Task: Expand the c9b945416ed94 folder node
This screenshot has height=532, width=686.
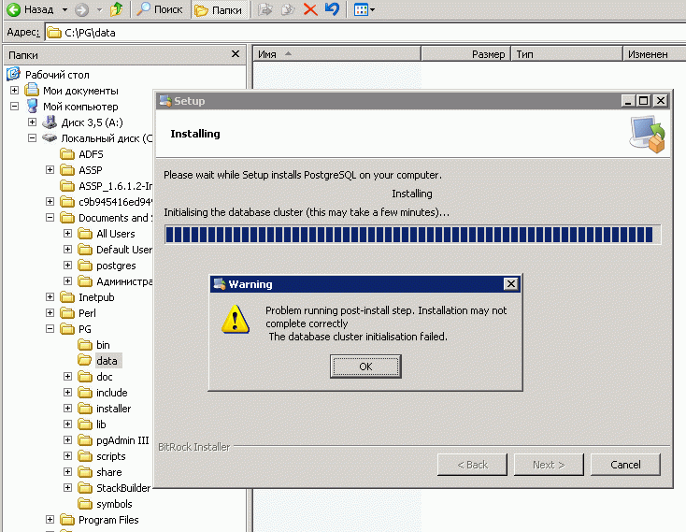Action: (x=50, y=201)
